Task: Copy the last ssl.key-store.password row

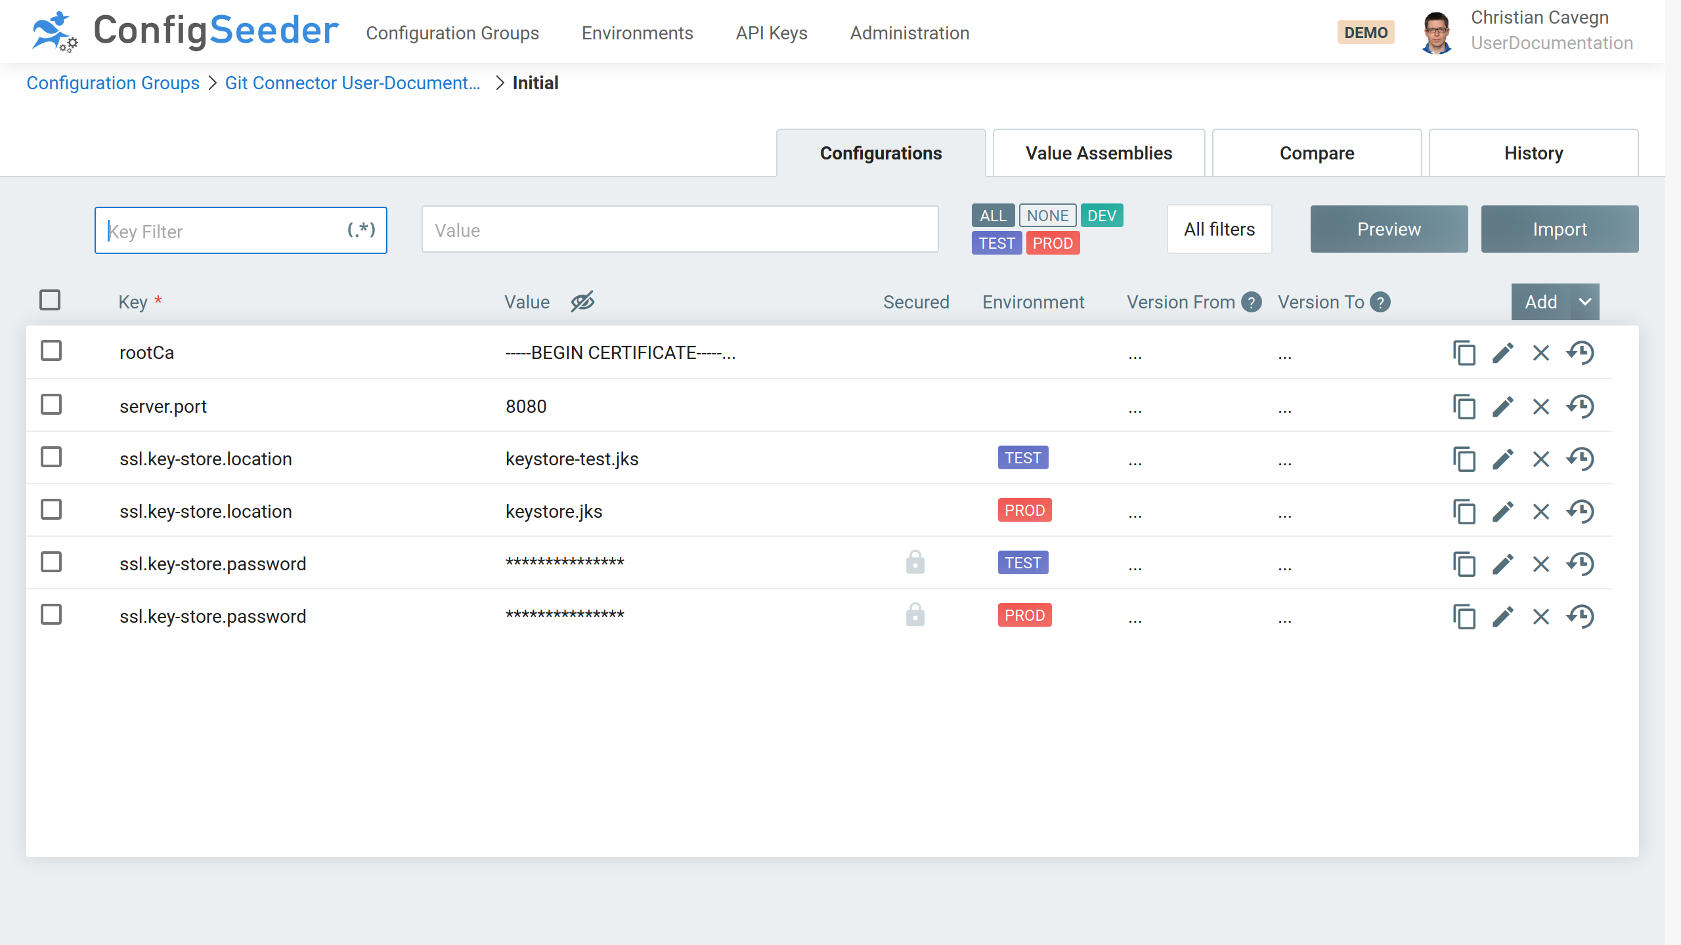Action: (x=1464, y=616)
